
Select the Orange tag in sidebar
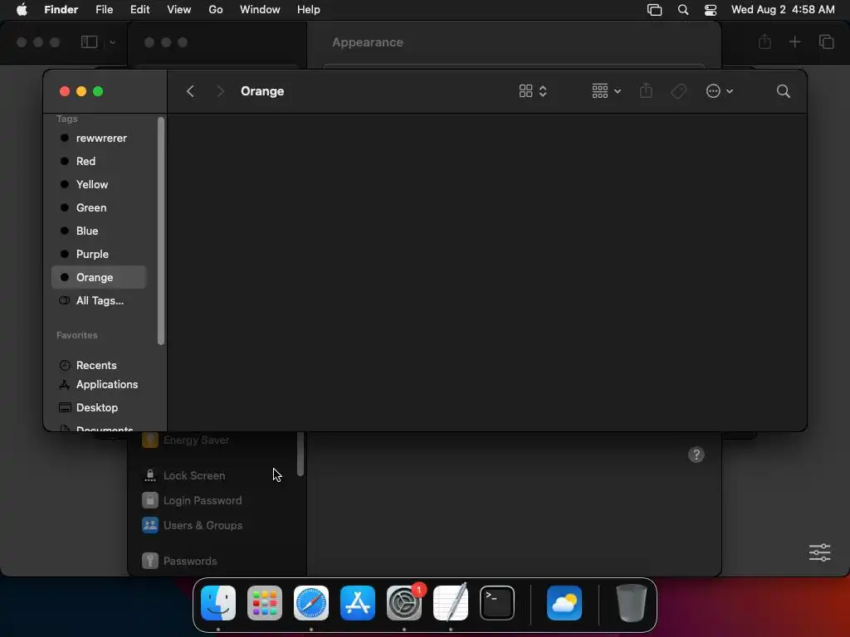(x=99, y=277)
